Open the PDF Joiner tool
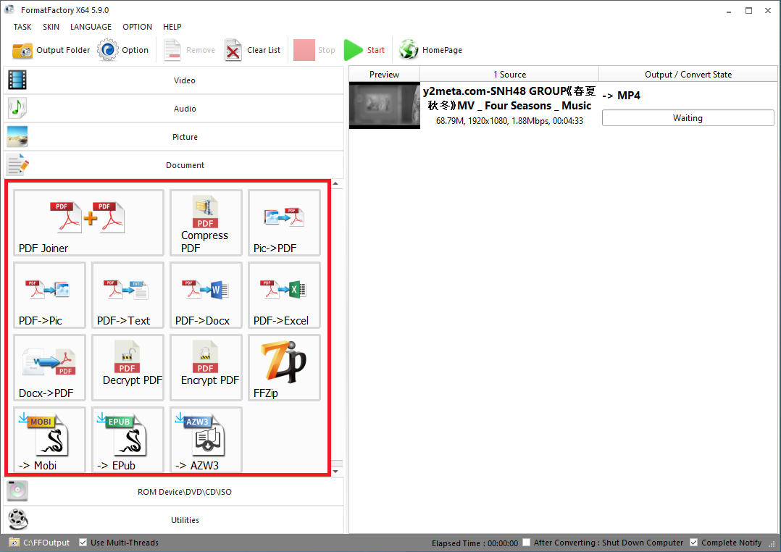This screenshot has height=552, width=781. click(x=88, y=222)
